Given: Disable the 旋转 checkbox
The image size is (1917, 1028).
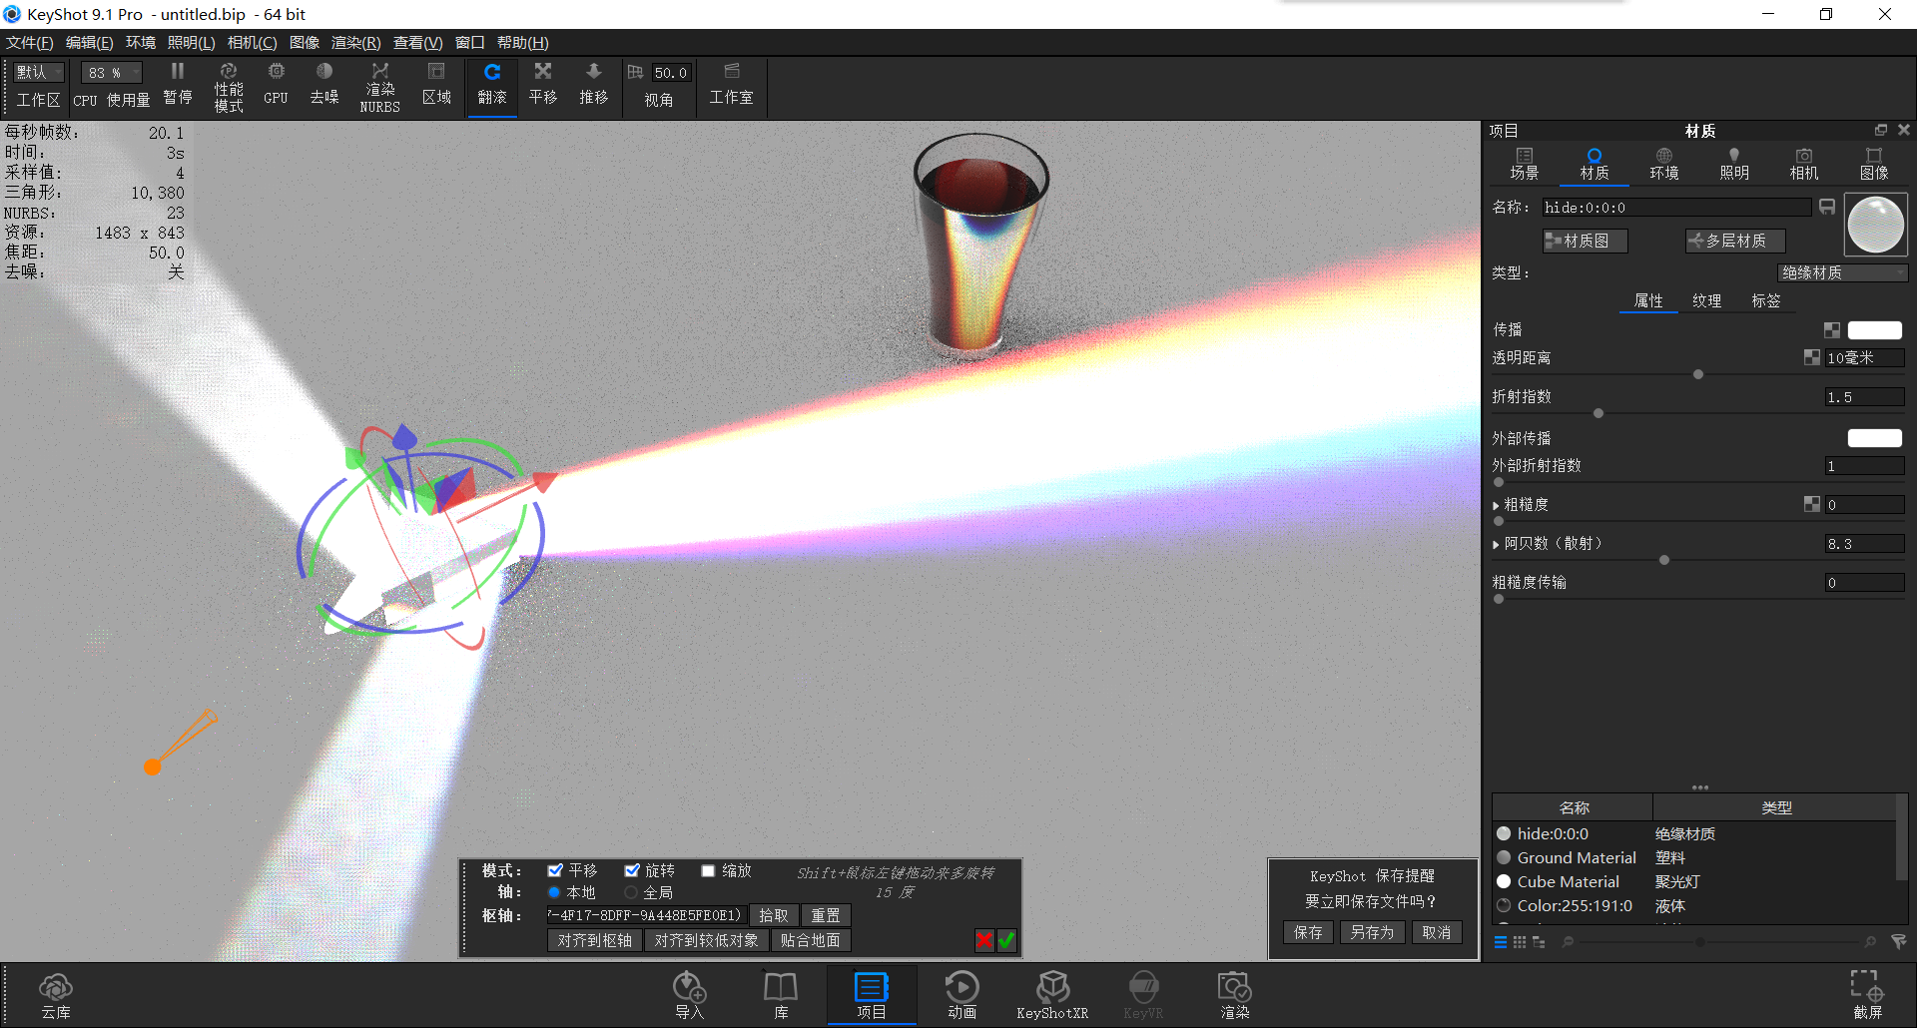Looking at the screenshot, I should [x=631, y=869].
